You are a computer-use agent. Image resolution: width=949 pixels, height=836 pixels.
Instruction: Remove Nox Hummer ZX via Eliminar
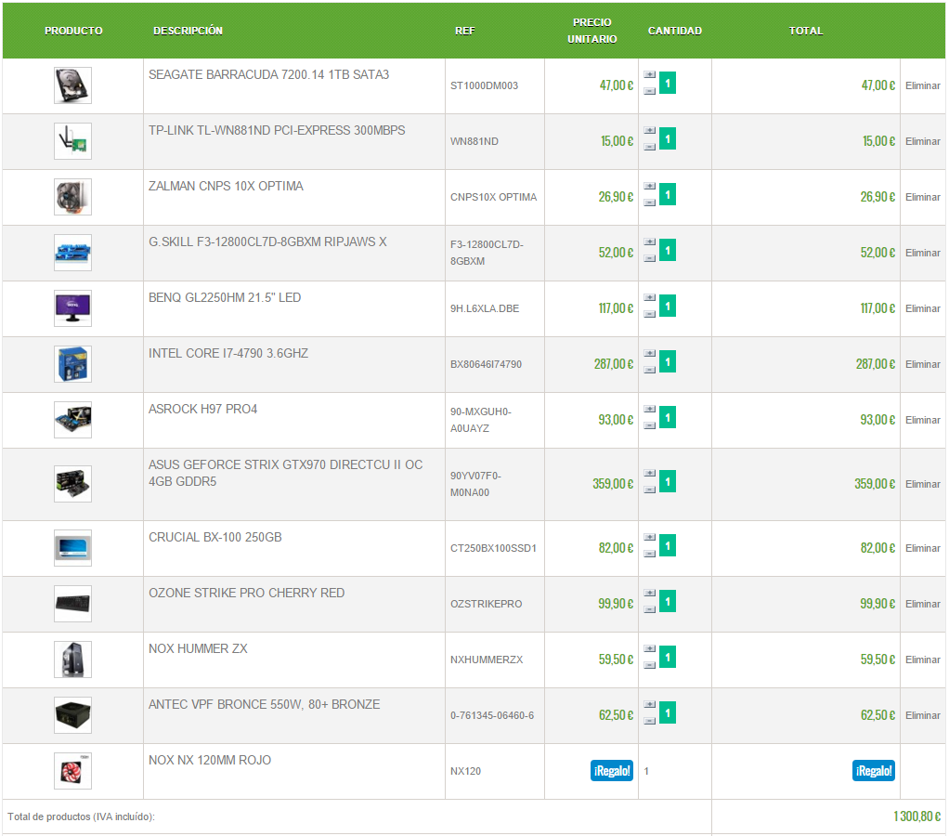922,660
